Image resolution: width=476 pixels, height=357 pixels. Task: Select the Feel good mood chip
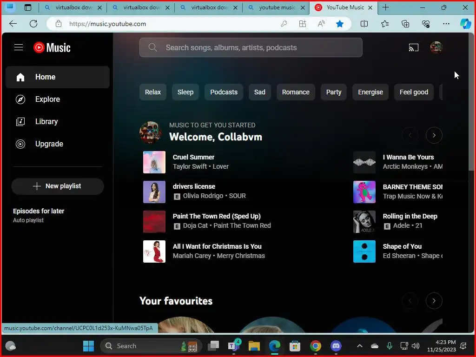(x=414, y=92)
